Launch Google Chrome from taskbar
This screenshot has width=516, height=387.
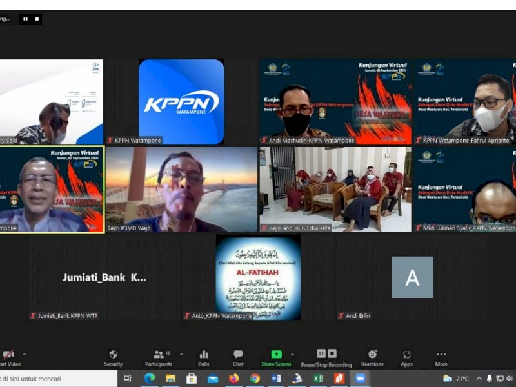pyautogui.click(x=255, y=379)
